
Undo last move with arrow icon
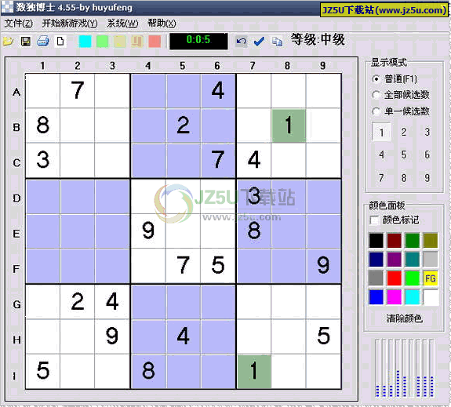click(241, 42)
